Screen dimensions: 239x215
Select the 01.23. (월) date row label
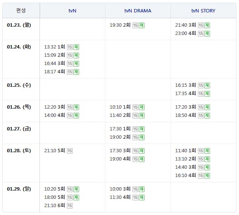click(x=19, y=25)
